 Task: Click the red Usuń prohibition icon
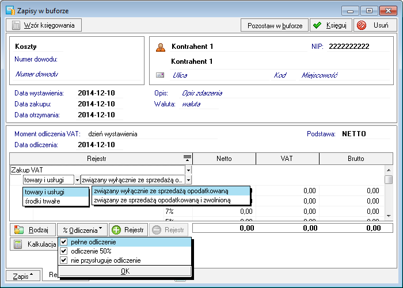(362, 25)
